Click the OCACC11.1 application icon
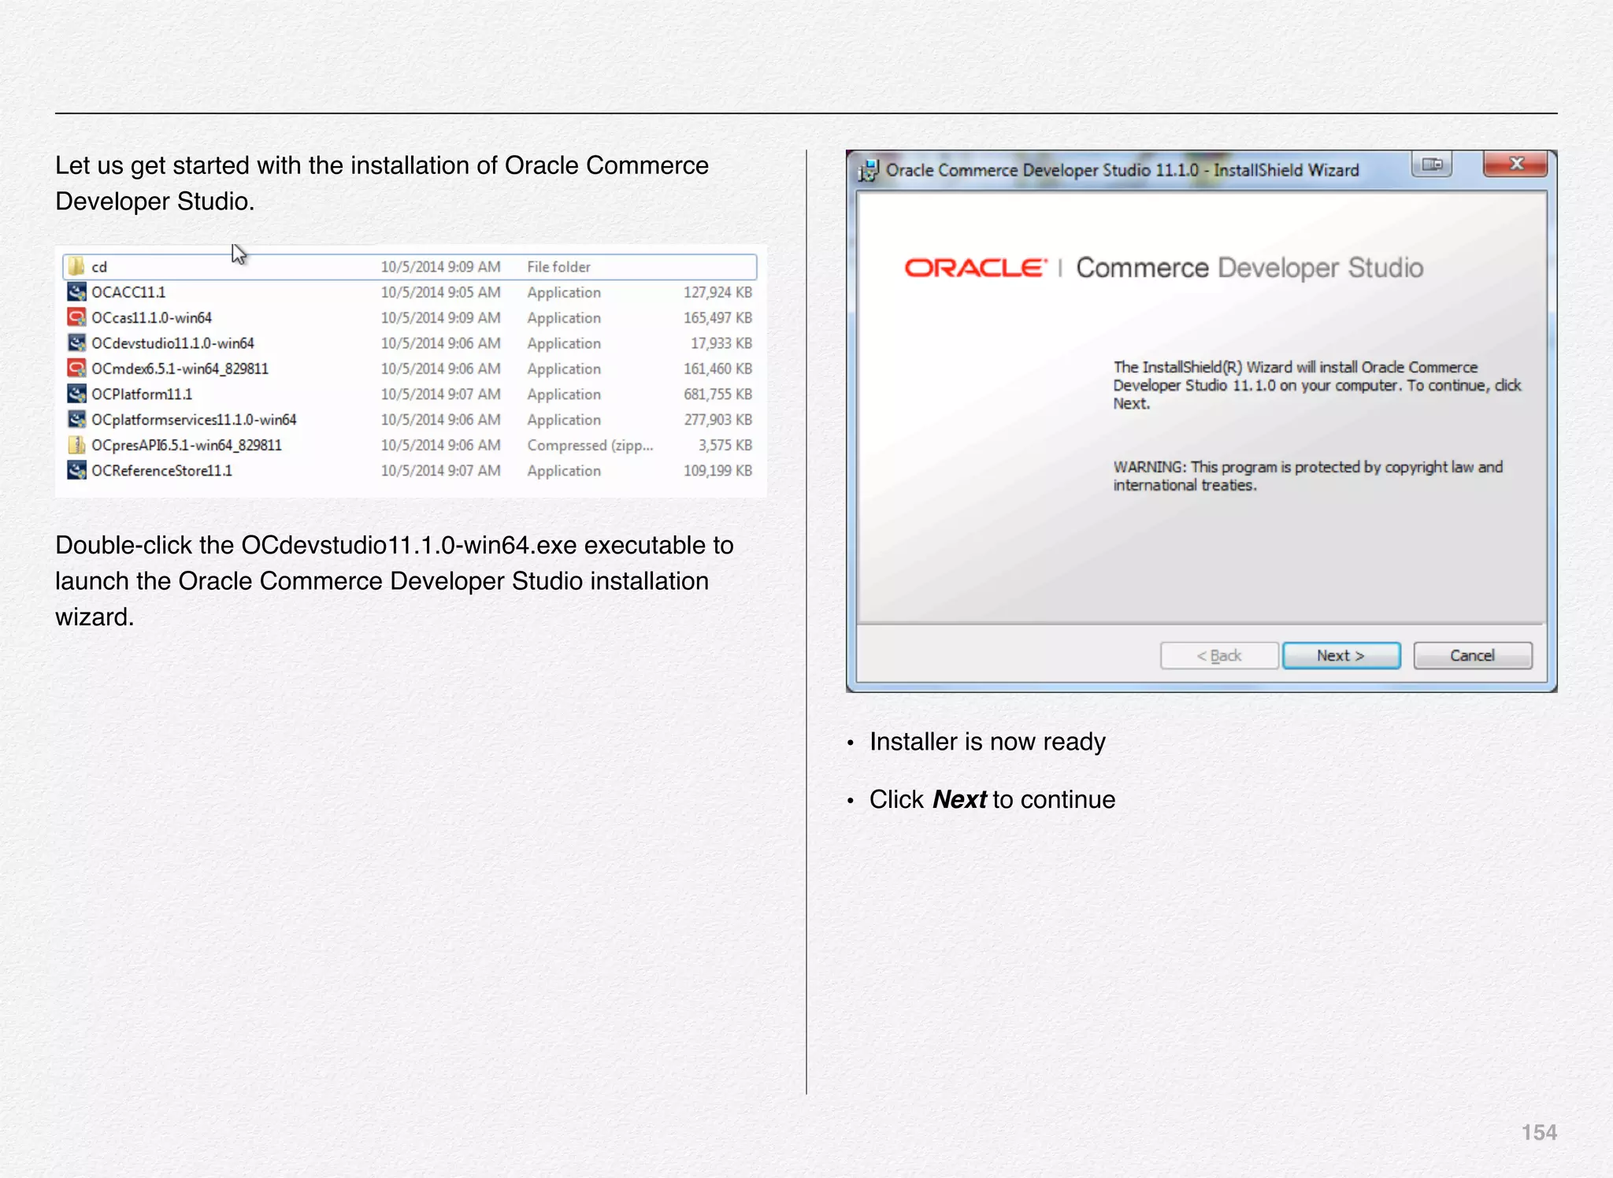 tap(76, 292)
